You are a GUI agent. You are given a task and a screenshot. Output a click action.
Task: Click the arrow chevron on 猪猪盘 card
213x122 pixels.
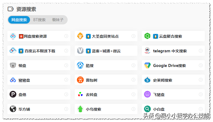click(66, 80)
